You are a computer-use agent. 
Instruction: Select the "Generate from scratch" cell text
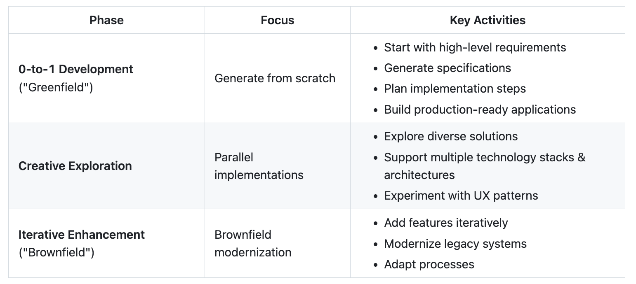(x=275, y=78)
